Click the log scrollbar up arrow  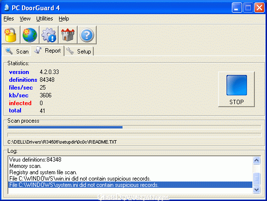pos(257,160)
